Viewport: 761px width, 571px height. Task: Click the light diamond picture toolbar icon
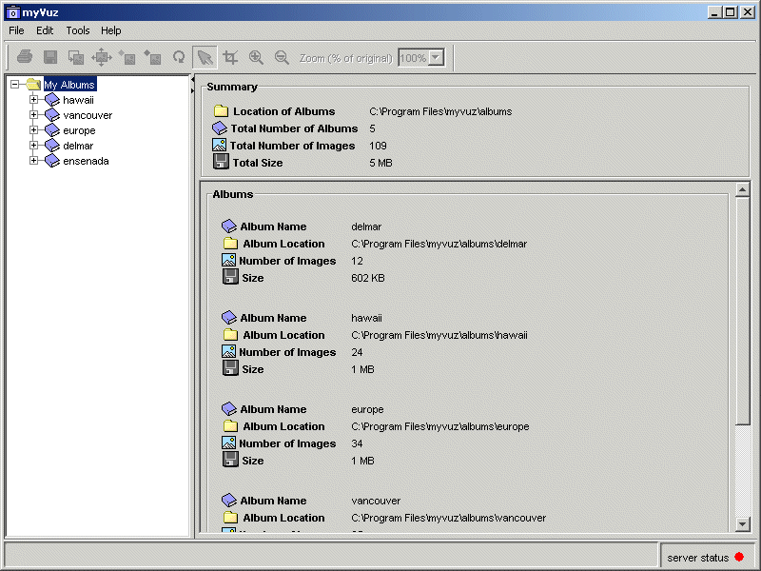click(127, 57)
